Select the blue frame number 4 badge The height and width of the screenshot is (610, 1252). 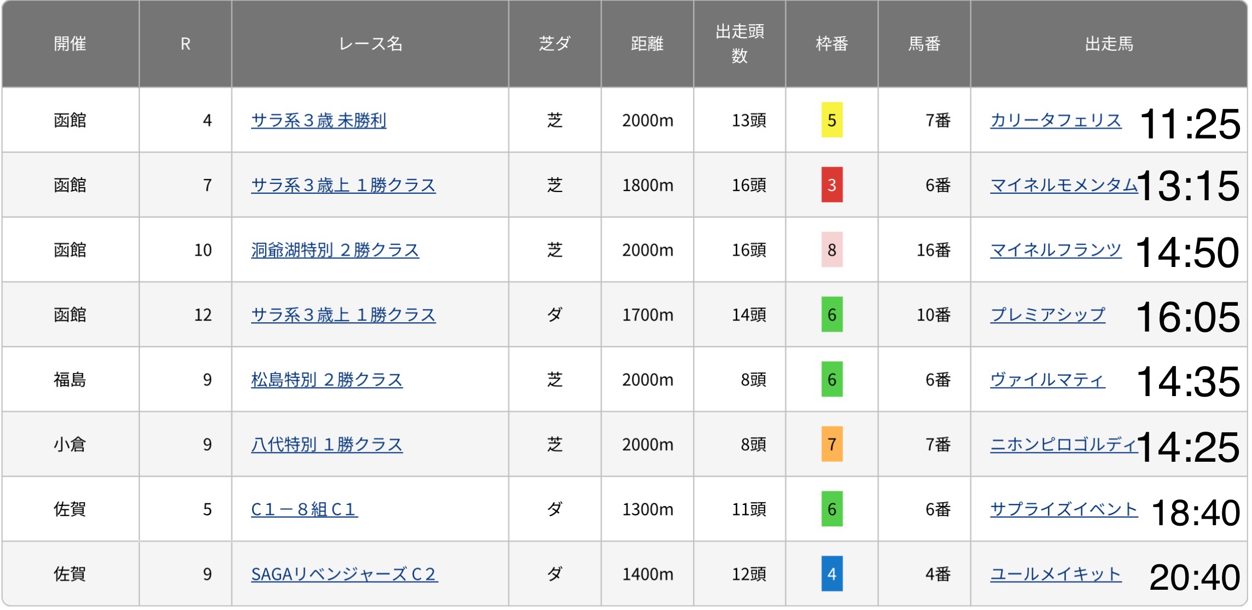tap(831, 574)
